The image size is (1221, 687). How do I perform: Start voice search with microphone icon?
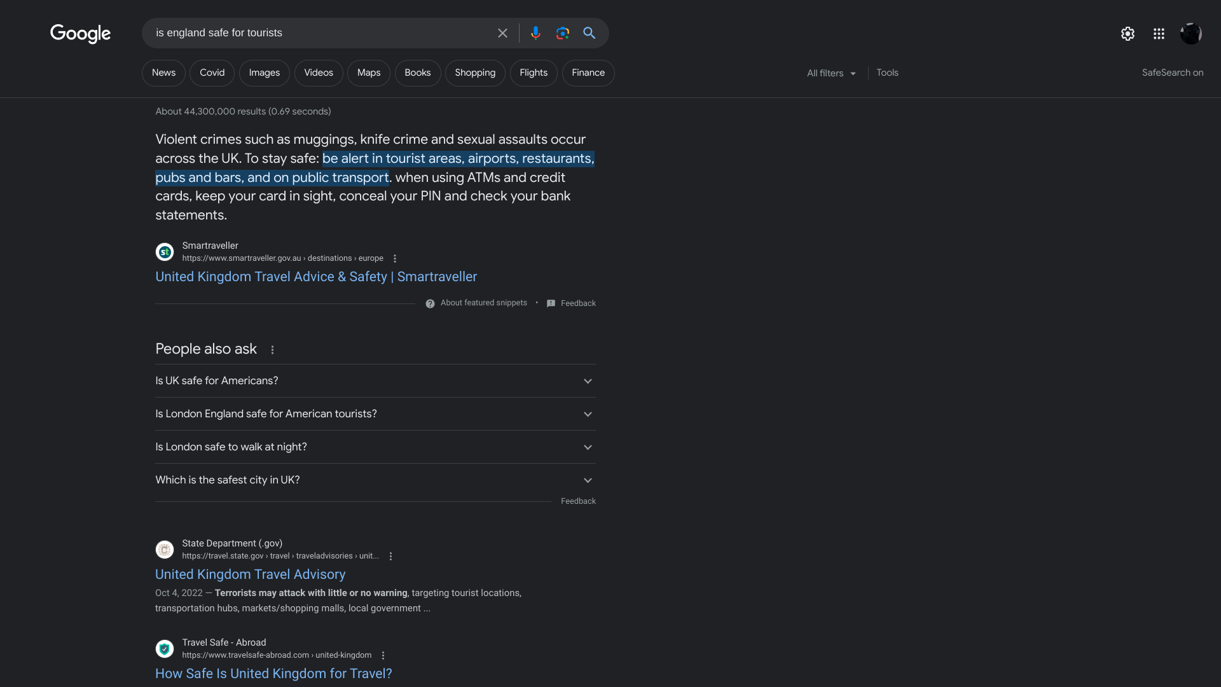(x=535, y=33)
